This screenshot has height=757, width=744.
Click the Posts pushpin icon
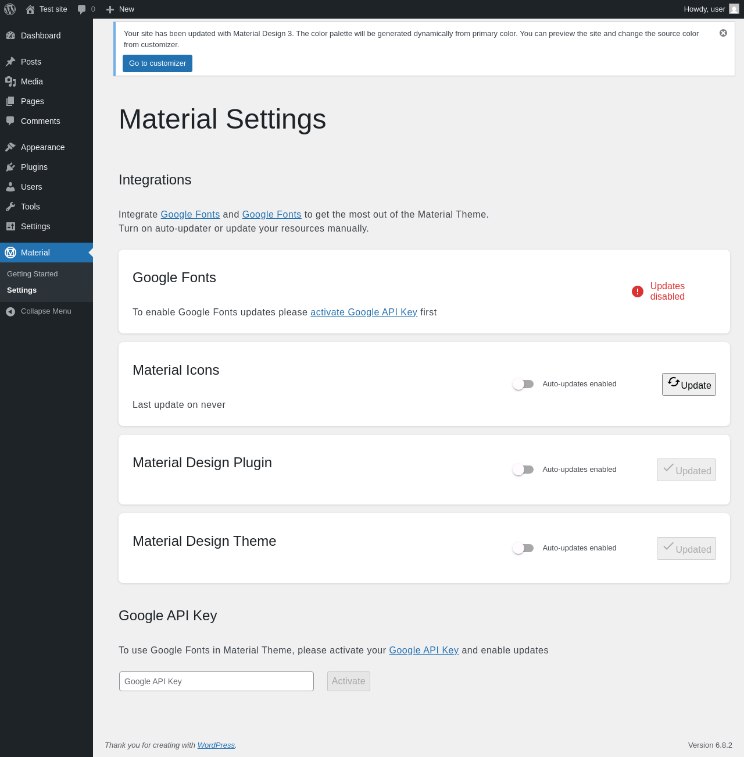10,62
